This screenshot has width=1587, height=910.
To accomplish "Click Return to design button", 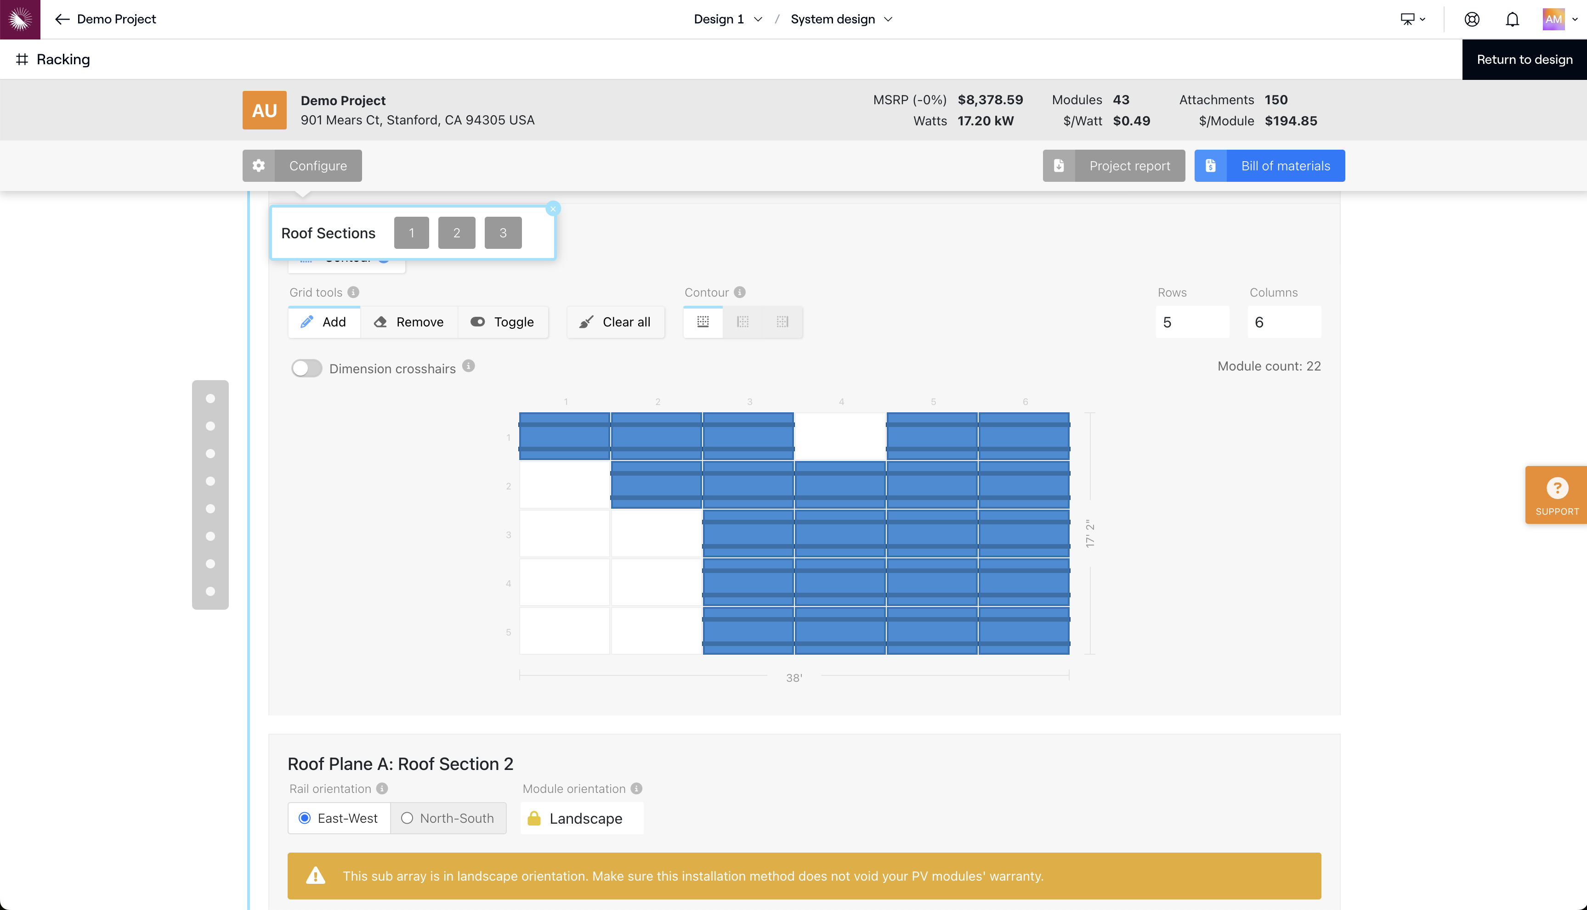I will 1524,59.
